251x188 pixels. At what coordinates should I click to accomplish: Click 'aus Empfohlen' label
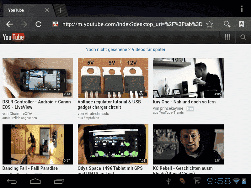pyautogui.click(x=88, y=118)
